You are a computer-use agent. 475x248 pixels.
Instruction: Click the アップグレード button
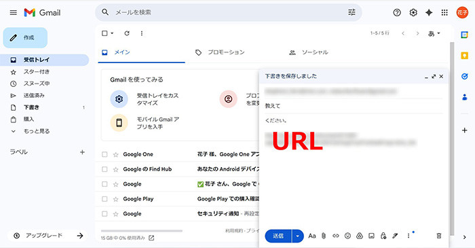(x=47, y=236)
